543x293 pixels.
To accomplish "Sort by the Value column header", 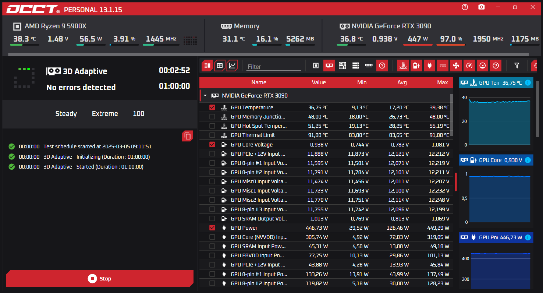I will point(319,82).
